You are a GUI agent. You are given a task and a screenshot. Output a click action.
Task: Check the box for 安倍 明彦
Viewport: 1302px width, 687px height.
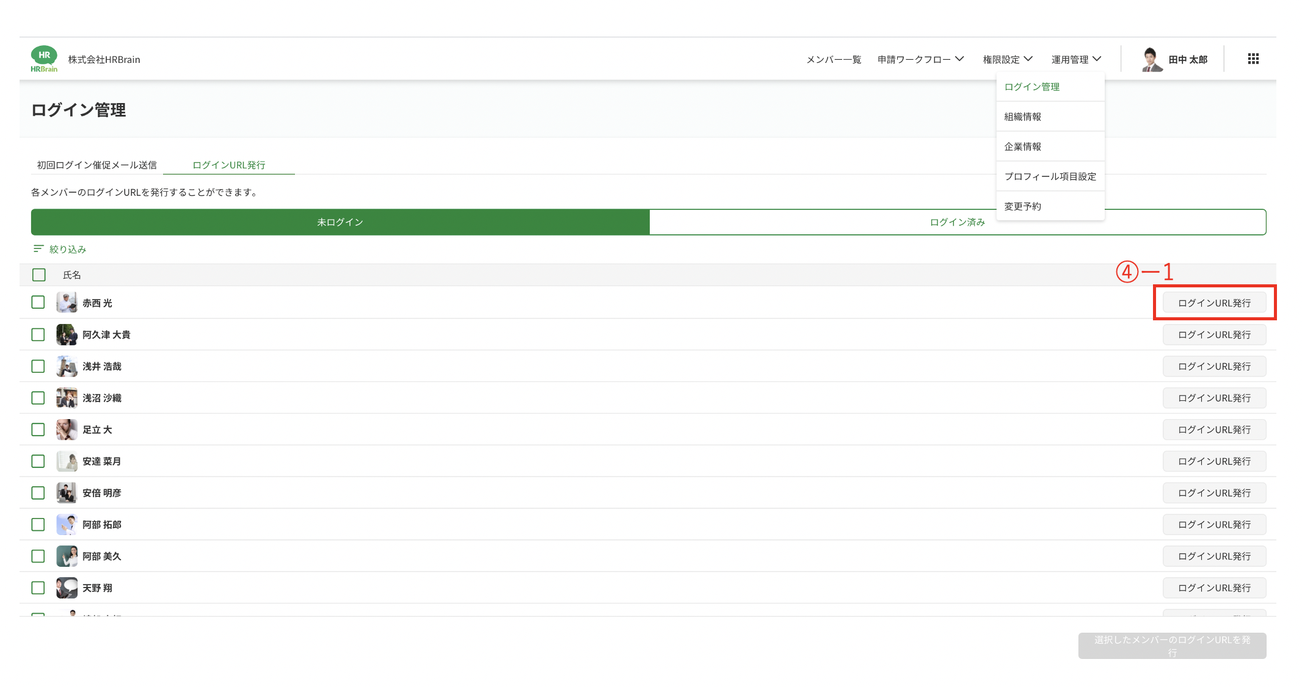38,492
